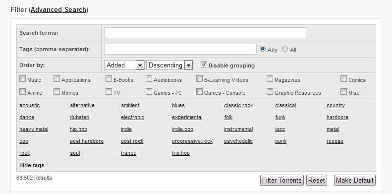Select the All radio button

[285, 49]
